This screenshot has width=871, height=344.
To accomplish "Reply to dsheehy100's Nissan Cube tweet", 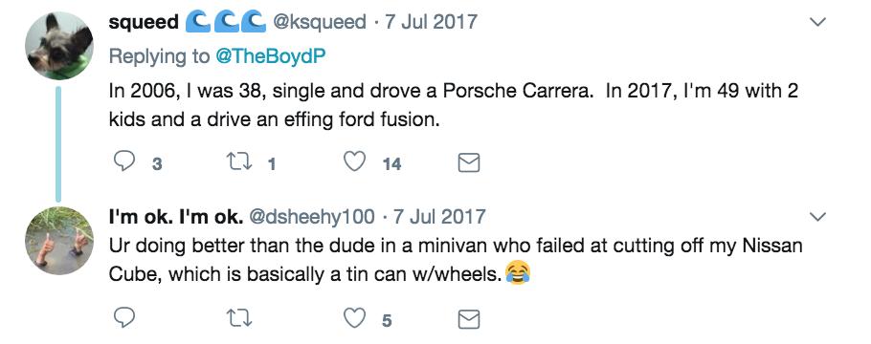I will pyautogui.click(x=124, y=318).
